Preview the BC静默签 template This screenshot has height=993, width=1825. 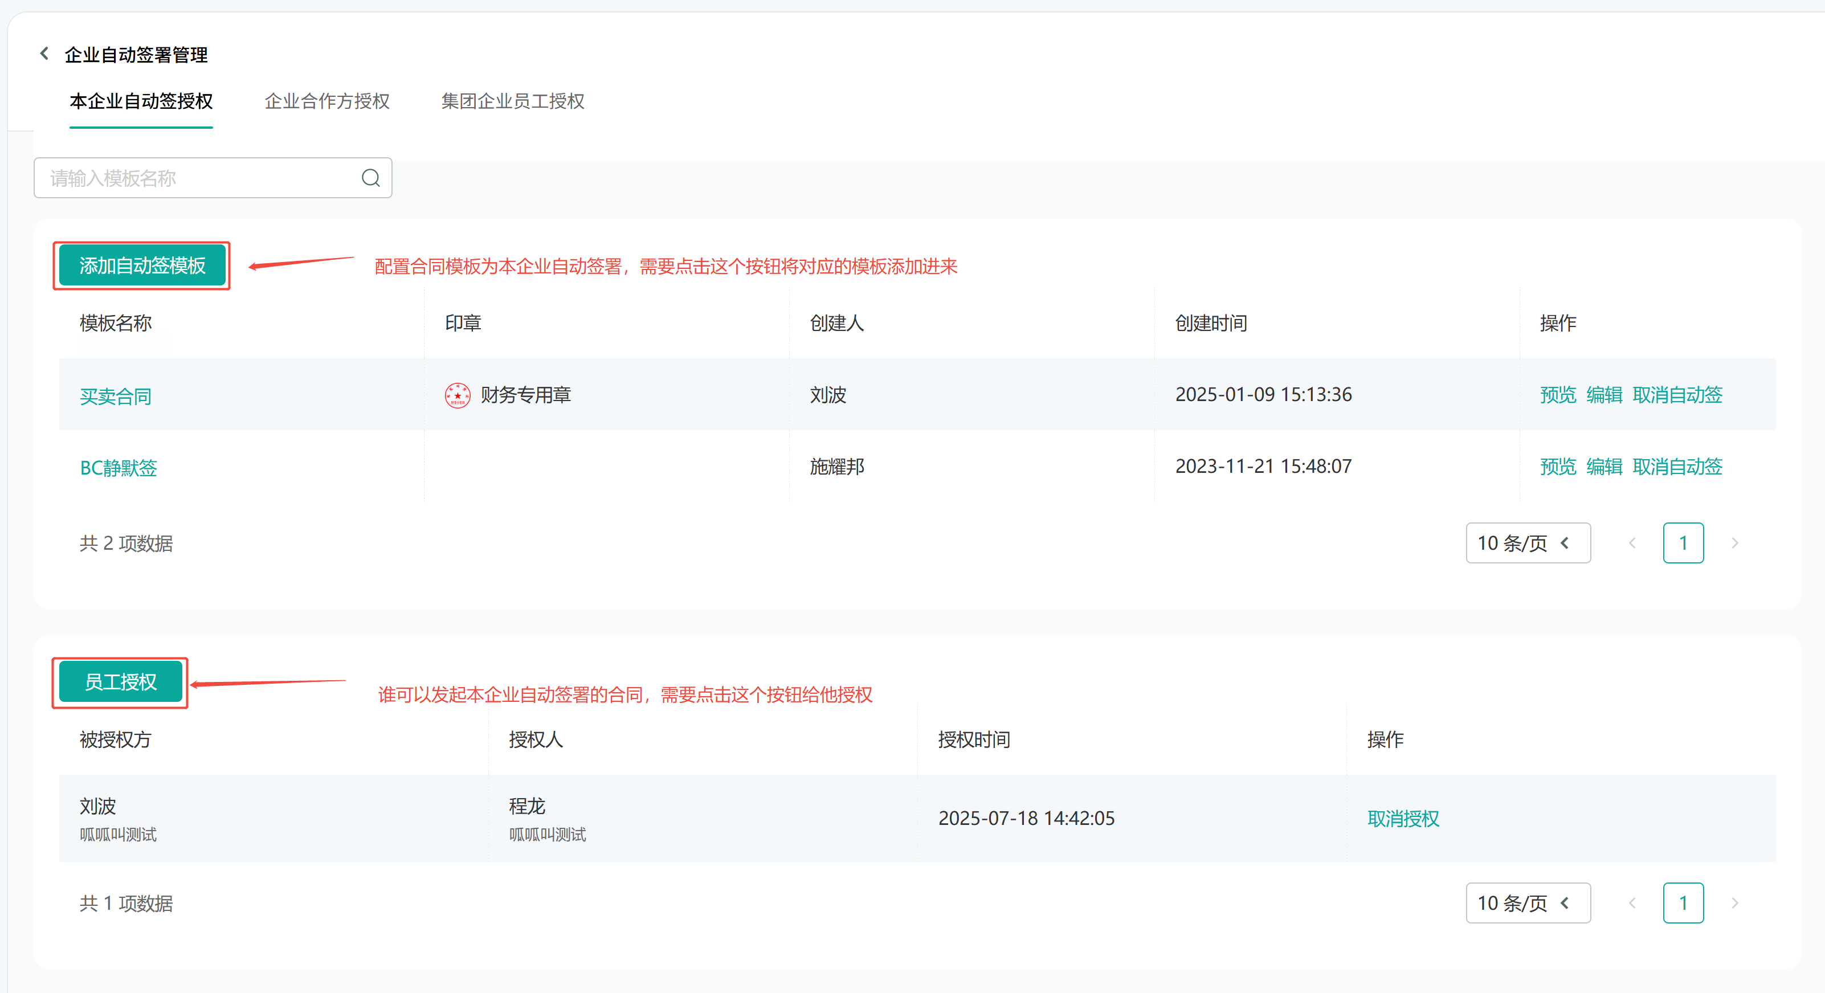pos(1558,467)
